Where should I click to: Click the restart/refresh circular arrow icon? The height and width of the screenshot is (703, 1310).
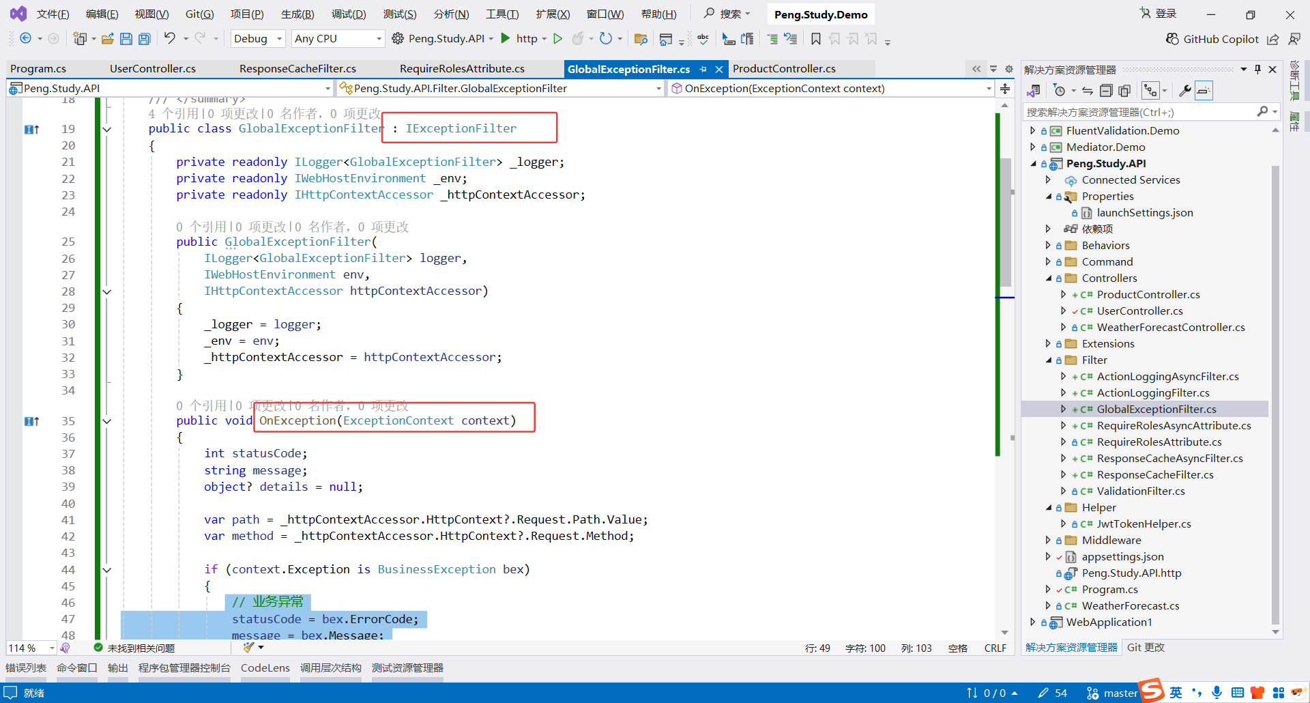(605, 39)
